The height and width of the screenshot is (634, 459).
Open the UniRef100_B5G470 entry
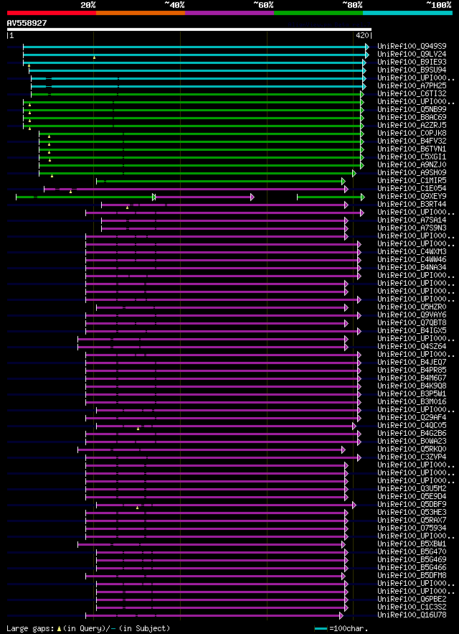(412, 551)
